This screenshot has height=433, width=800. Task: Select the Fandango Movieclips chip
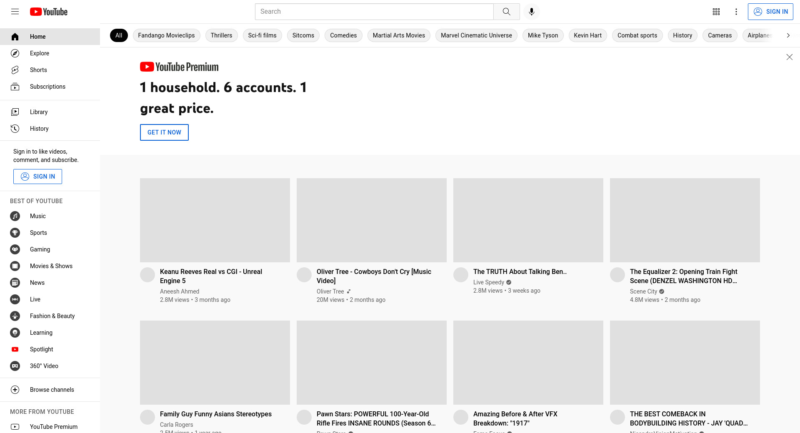point(166,35)
